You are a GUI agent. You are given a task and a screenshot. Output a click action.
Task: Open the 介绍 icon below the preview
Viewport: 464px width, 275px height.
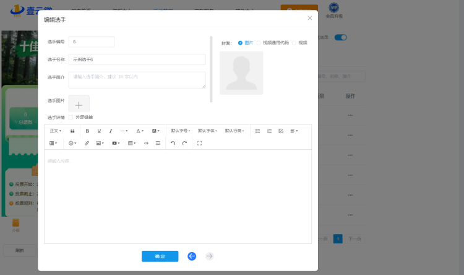[x=15, y=225]
